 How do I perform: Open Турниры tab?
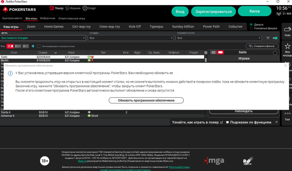(x=156, y=27)
